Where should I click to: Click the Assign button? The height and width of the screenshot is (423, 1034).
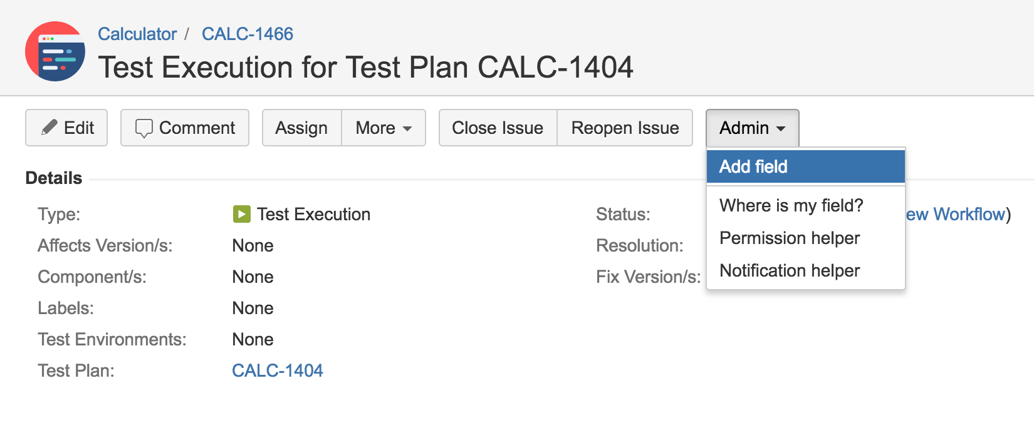(301, 128)
